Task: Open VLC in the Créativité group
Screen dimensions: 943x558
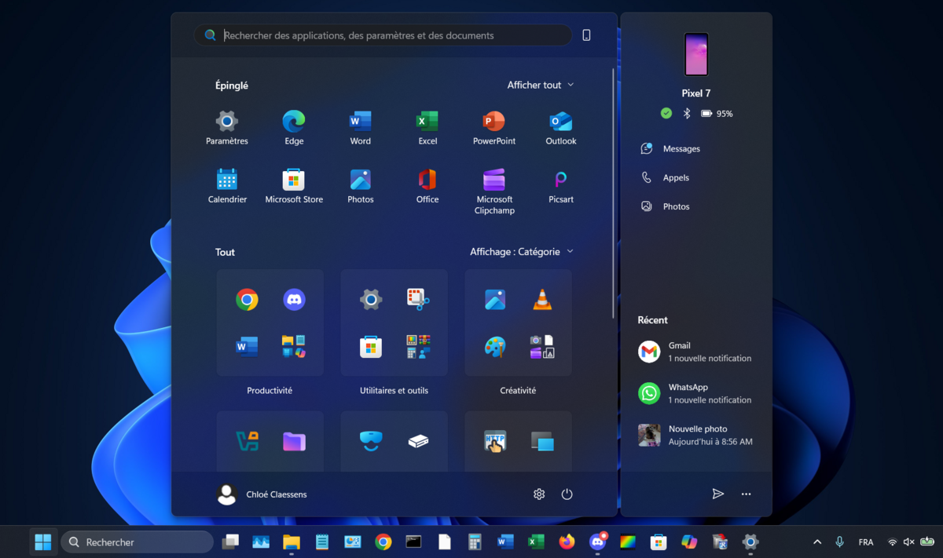Action: coord(542,298)
